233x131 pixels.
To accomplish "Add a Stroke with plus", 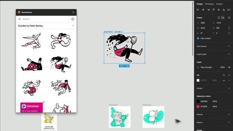I will pos(229,88).
